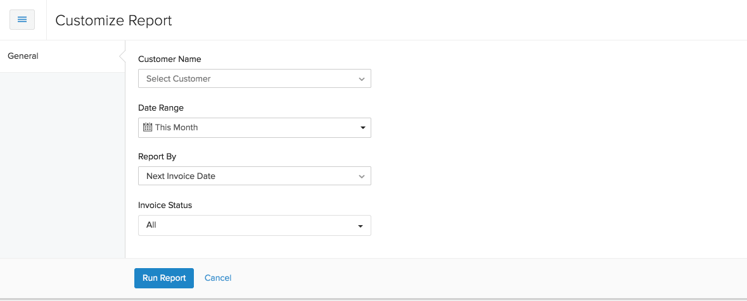
Task: Click the pointer arrow beside General tab
Action: (122, 56)
